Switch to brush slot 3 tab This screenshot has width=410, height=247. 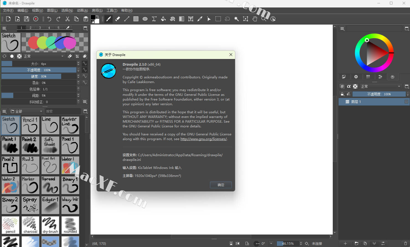point(40,28)
